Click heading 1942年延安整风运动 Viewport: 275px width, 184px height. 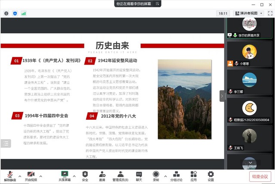pyautogui.click(x=117, y=61)
